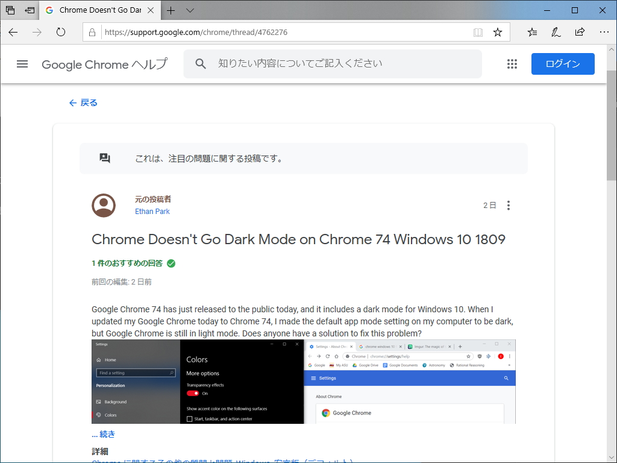This screenshot has height=463, width=617.
Task: Go to Google Chrome ヘルプ home
Action: pos(105,64)
